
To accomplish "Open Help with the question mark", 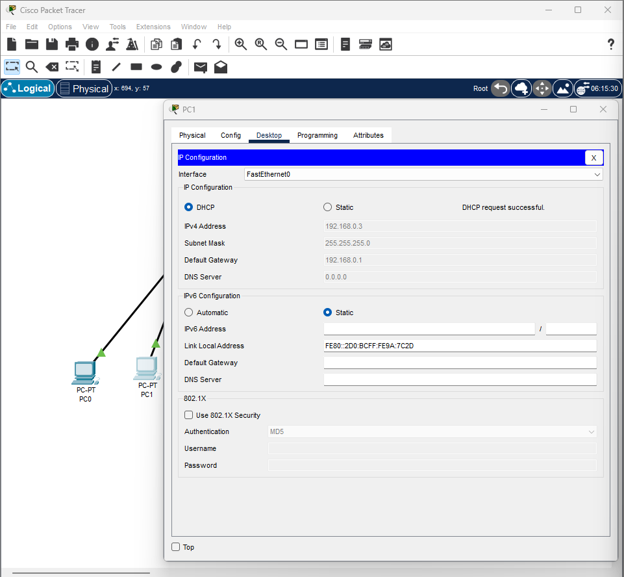I will coord(611,44).
